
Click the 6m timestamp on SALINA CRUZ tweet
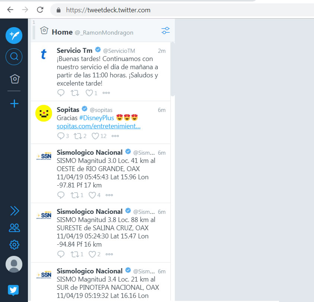161,212
